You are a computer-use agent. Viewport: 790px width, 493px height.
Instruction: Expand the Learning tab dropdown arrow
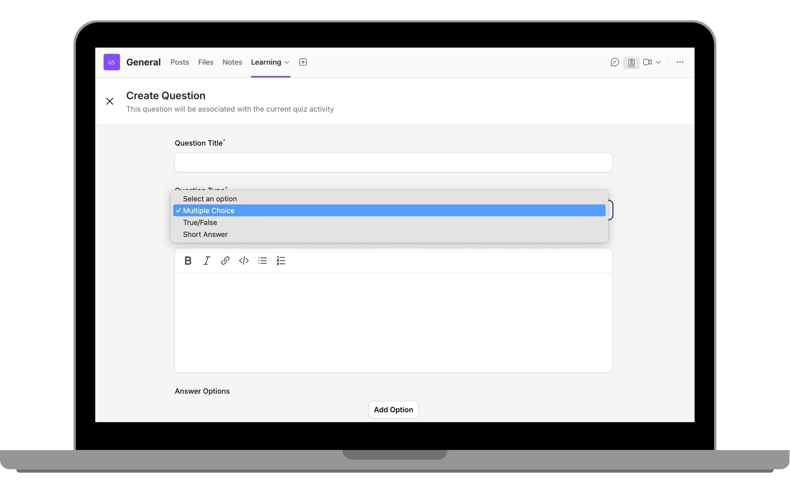[x=287, y=62]
